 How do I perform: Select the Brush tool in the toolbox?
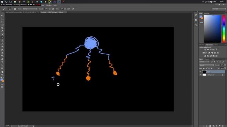(2, 37)
